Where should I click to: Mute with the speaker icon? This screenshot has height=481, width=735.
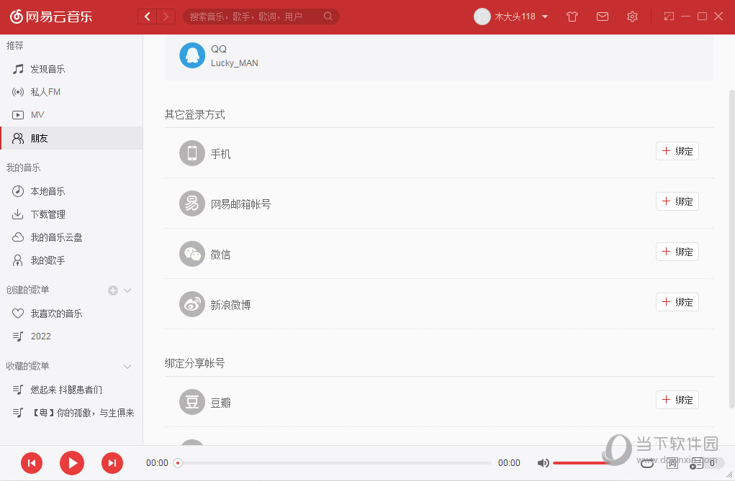click(544, 463)
